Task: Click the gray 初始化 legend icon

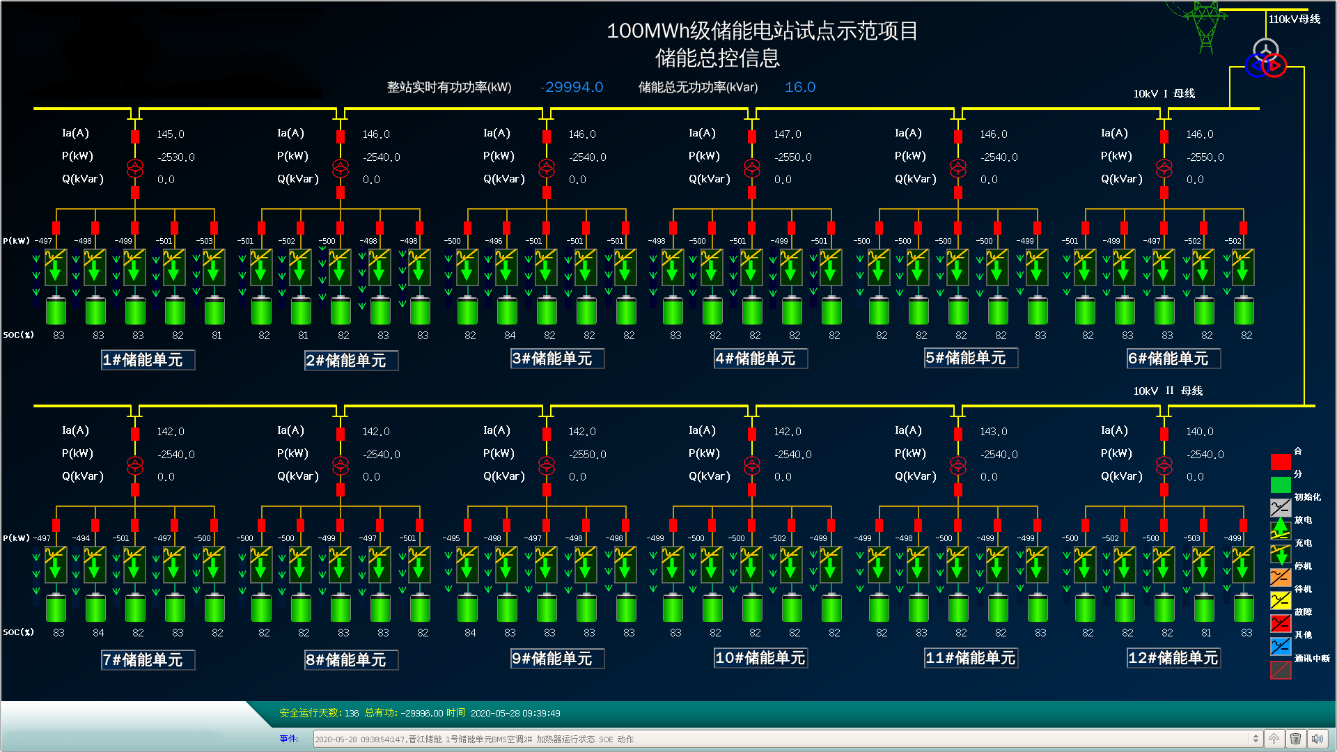Action: click(1280, 507)
